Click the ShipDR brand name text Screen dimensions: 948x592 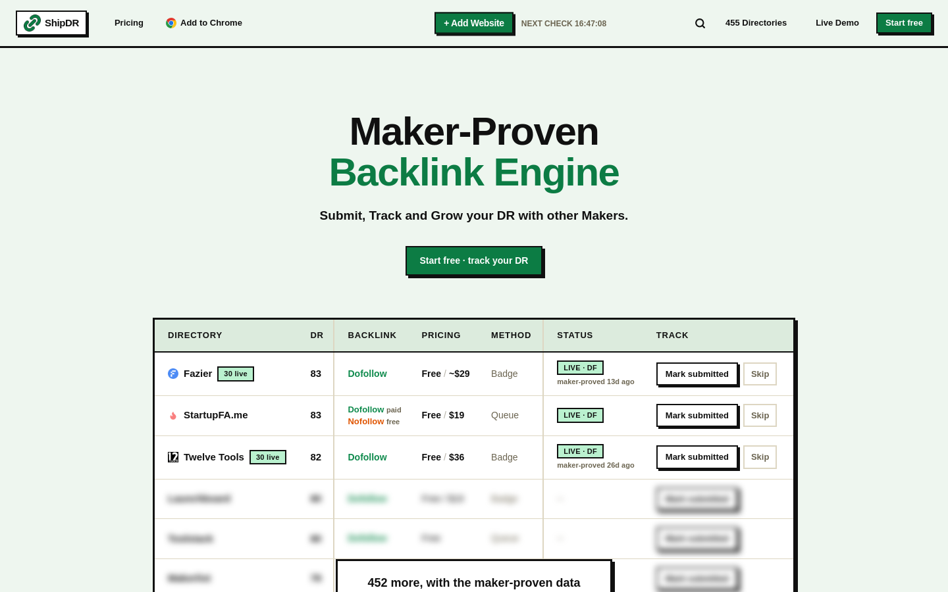pos(62,23)
